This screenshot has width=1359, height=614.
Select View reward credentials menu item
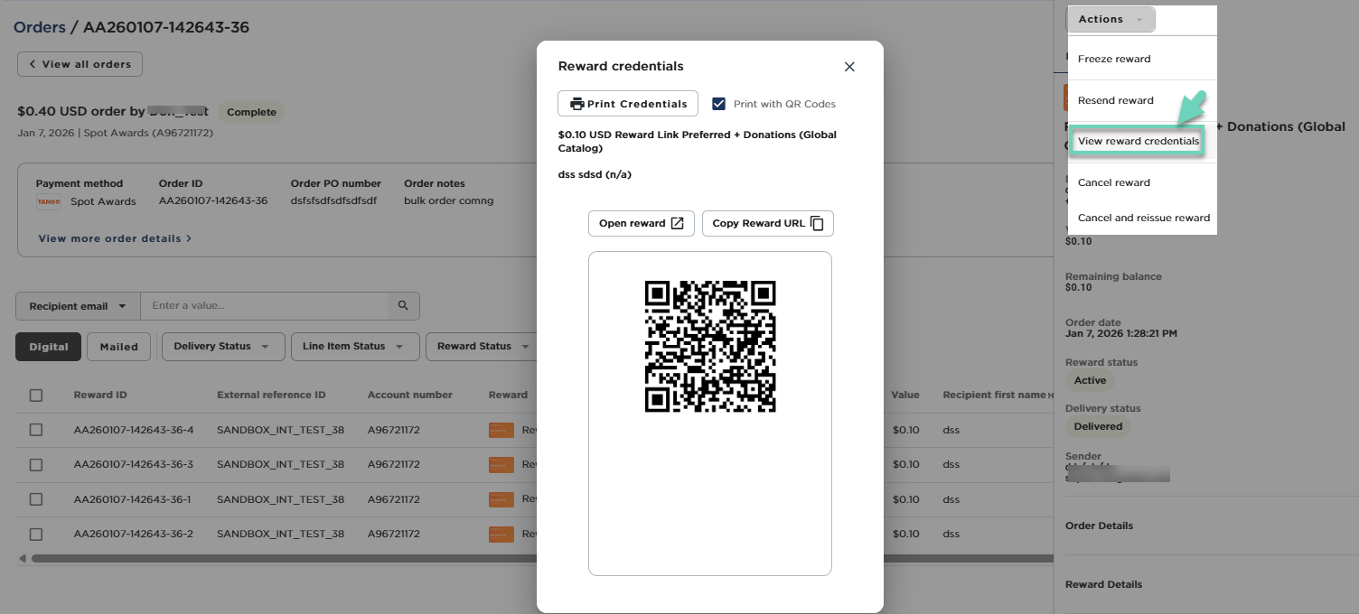click(x=1138, y=142)
